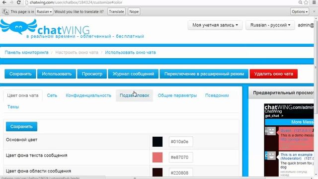Click the #010a0e hex color field

pos(181,142)
